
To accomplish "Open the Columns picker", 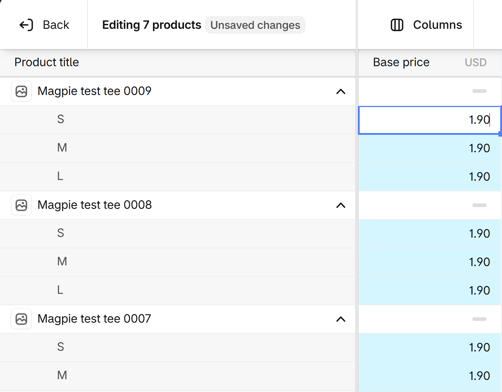I will (426, 25).
